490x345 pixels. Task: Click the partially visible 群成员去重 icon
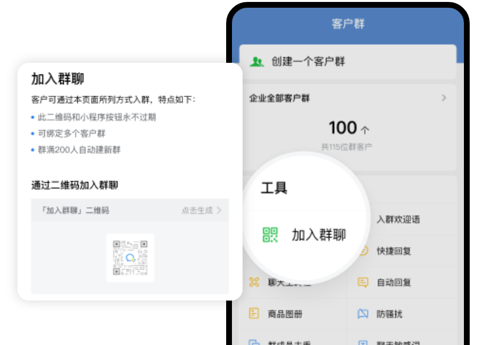pyautogui.click(x=254, y=342)
